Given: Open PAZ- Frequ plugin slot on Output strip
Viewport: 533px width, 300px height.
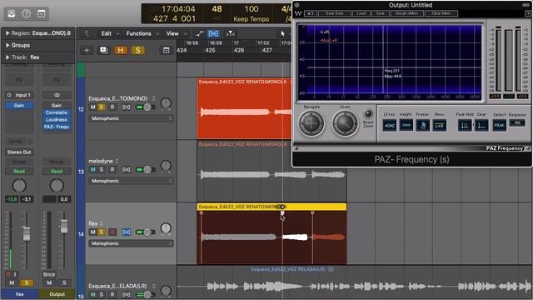Looking at the screenshot, I should pyautogui.click(x=57, y=127).
